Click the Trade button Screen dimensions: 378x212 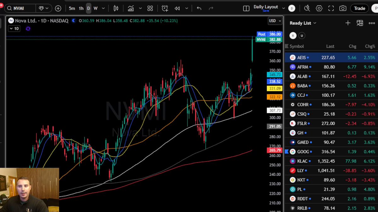tap(359, 8)
